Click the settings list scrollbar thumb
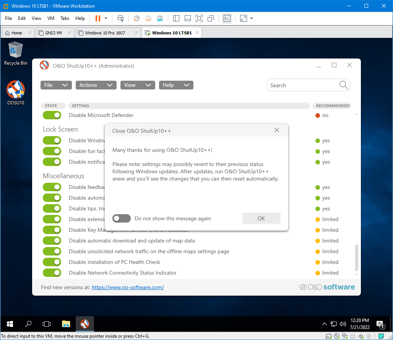This screenshot has width=393, height=340. [x=356, y=258]
